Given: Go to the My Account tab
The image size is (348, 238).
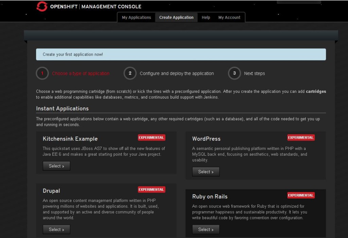Looking at the screenshot, I should click(x=229, y=18).
